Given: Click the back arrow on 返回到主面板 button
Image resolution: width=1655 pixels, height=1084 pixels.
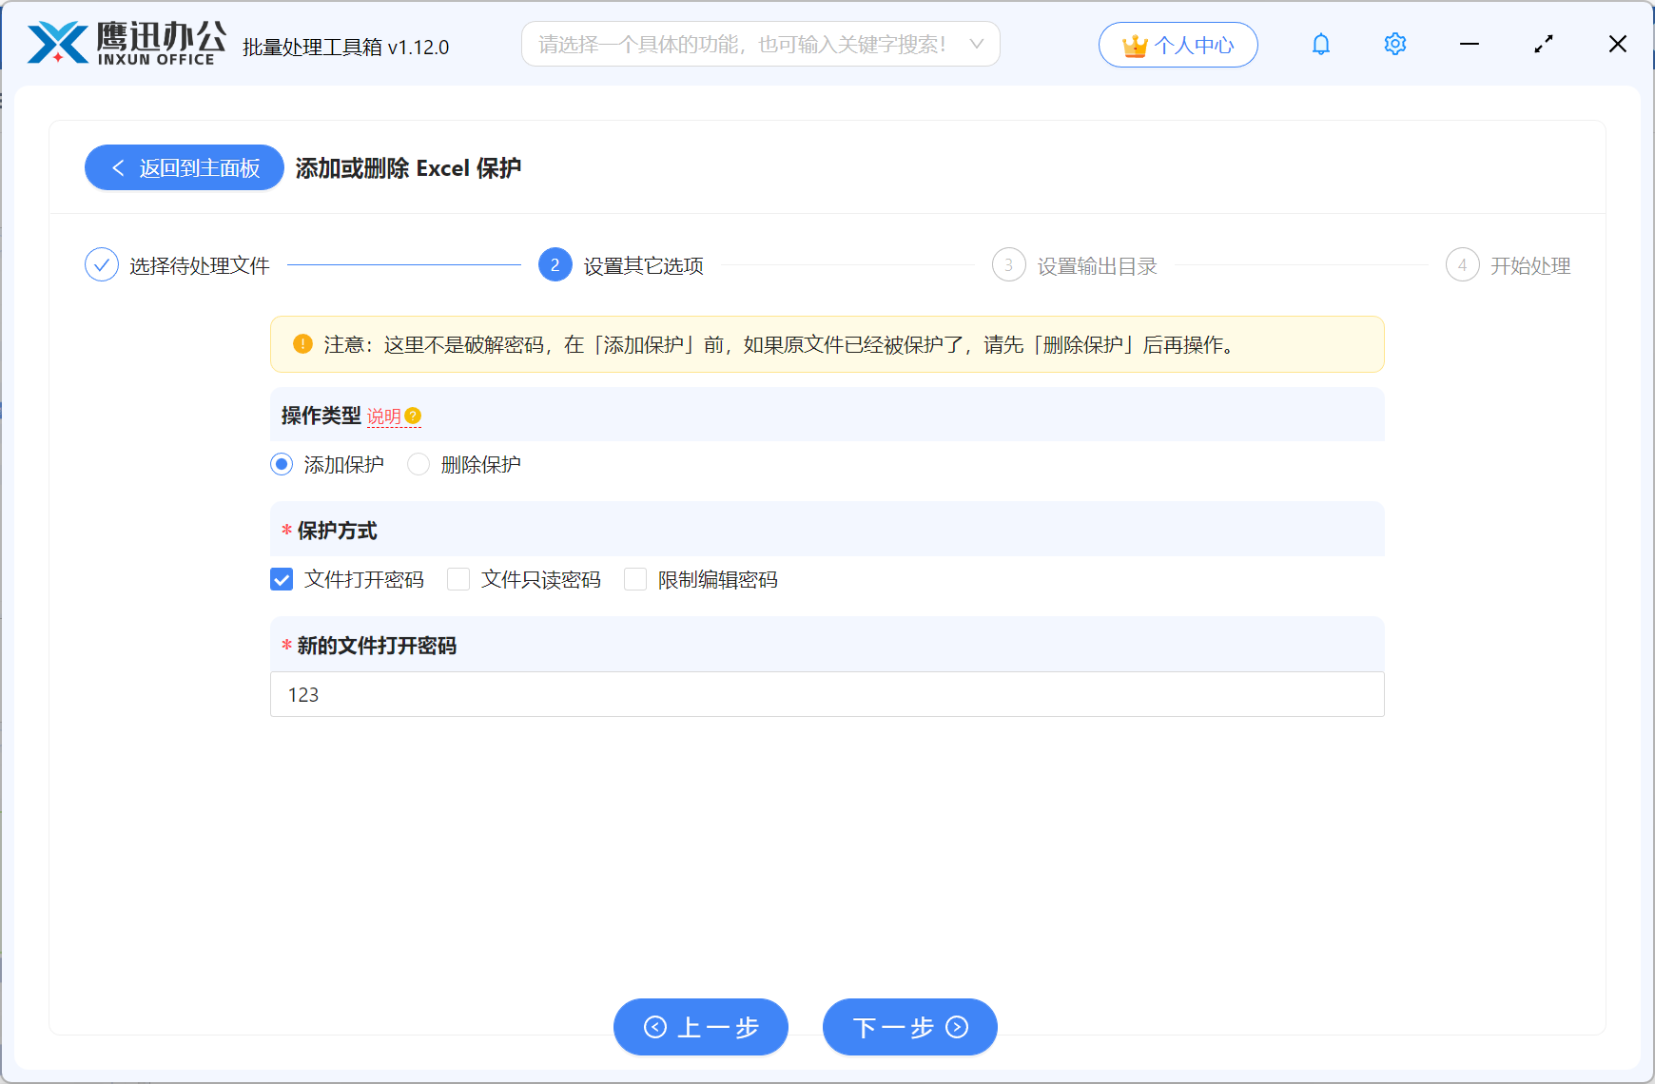Looking at the screenshot, I should pos(117,167).
